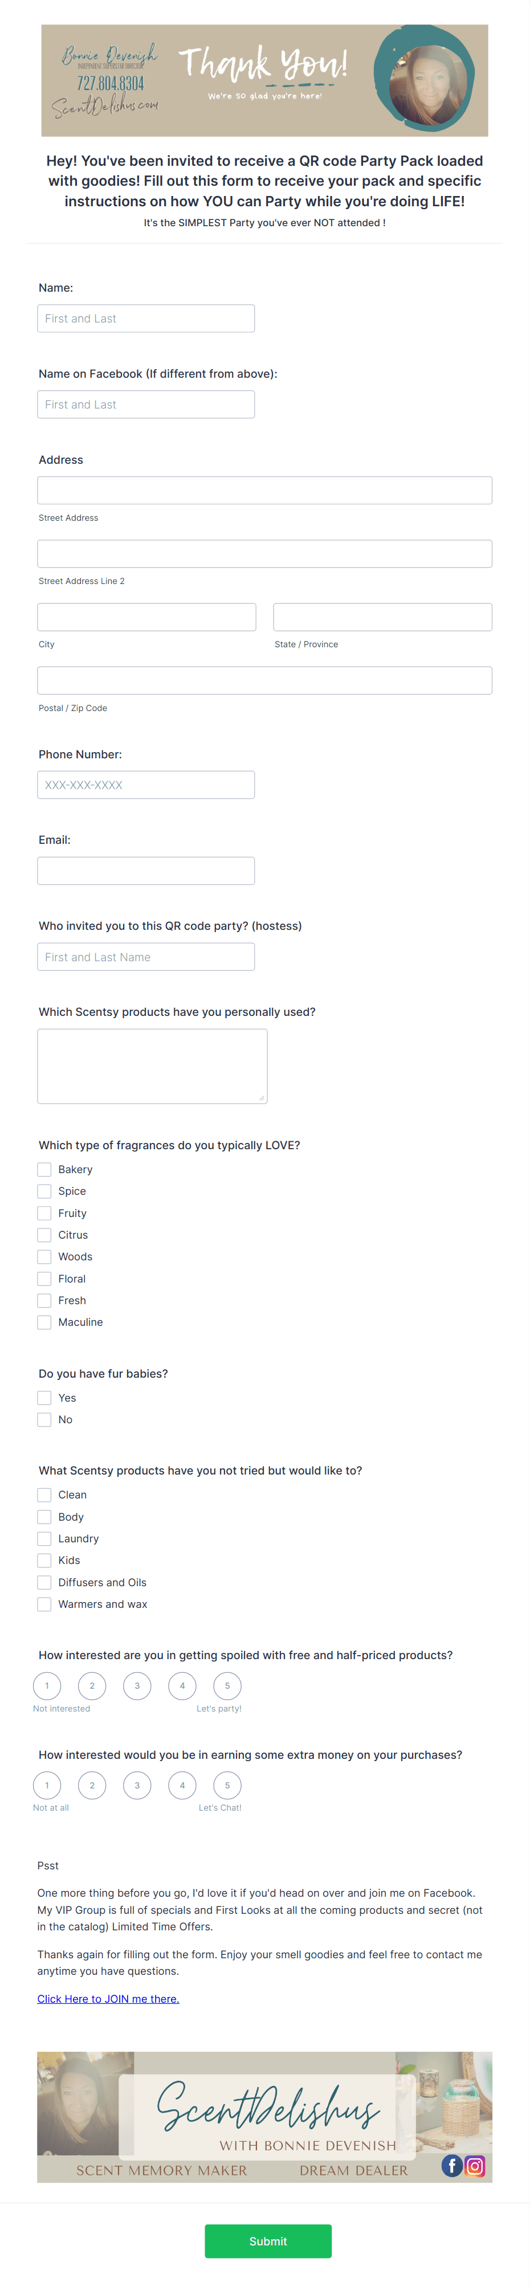Click the Scentsy products used text area

click(152, 1065)
